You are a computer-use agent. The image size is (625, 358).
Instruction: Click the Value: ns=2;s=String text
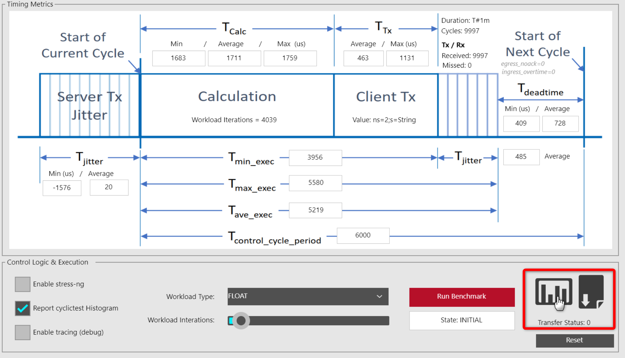pos(384,120)
